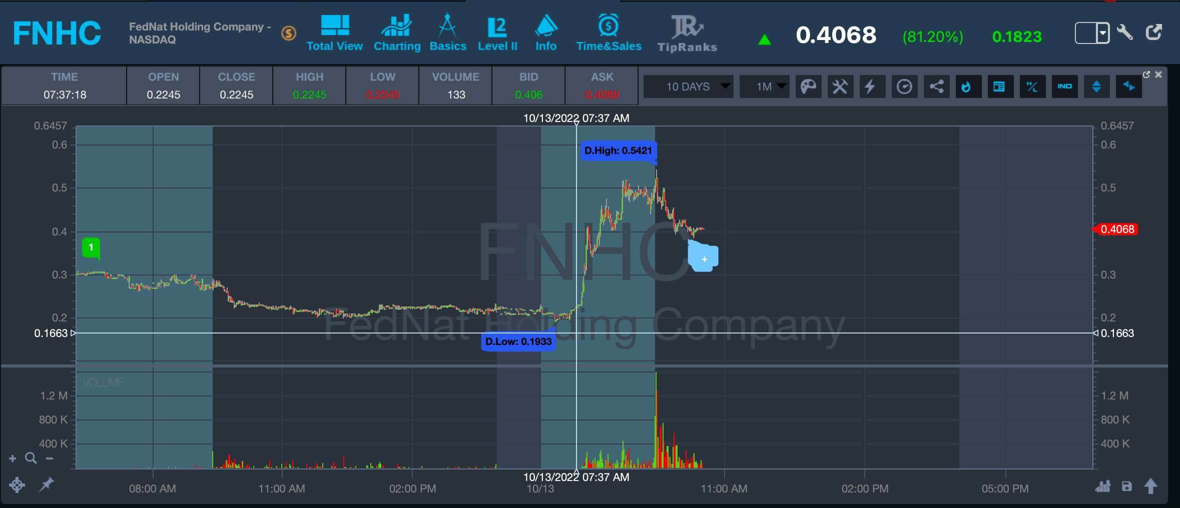Screen dimensions: 1180x508
Task: Click the BID value 0.406
Action: click(x=529, y=95)
